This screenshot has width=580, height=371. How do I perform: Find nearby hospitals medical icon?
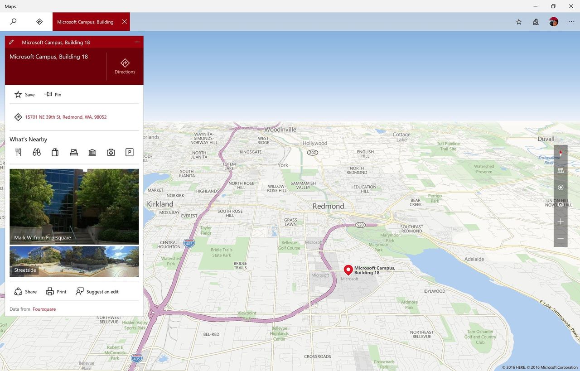111,152
